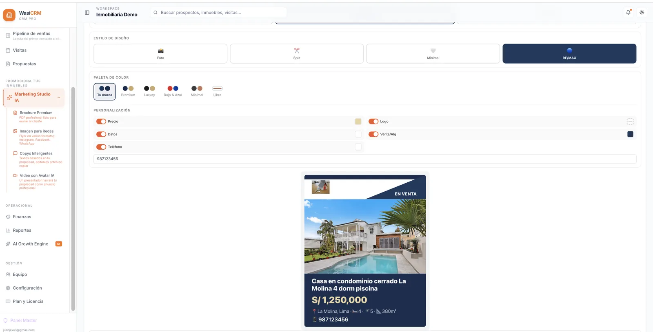Choose the Premium color palette
This screenshot has width=653, height=332.
[128, 91]
